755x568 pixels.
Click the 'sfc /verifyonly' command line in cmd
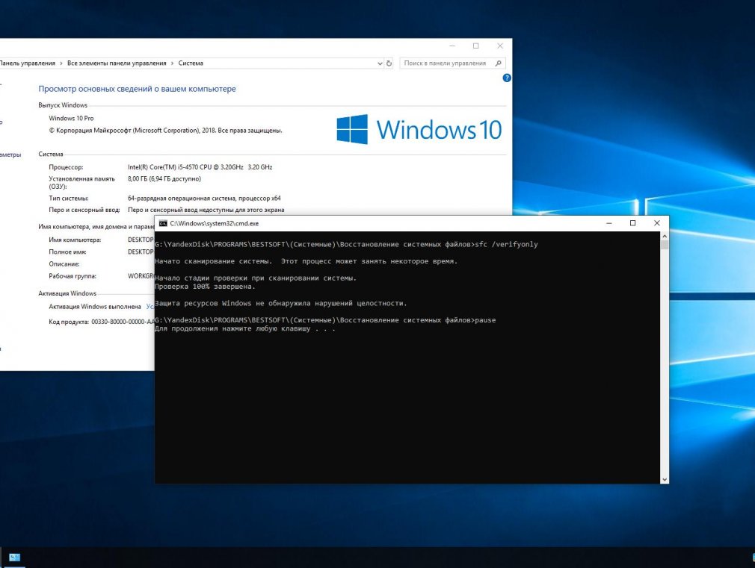tap(346, 244)
